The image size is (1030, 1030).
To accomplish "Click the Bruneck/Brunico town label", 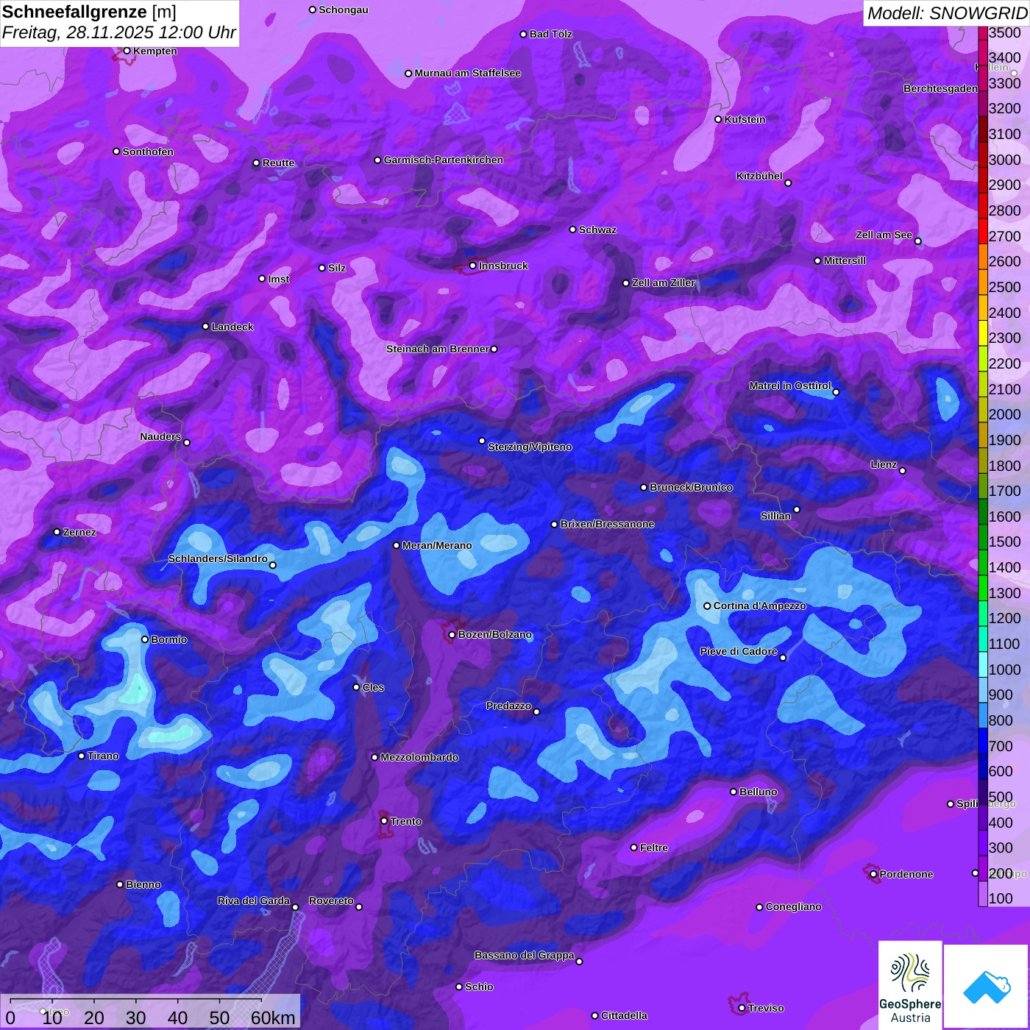I will point(691,487).
